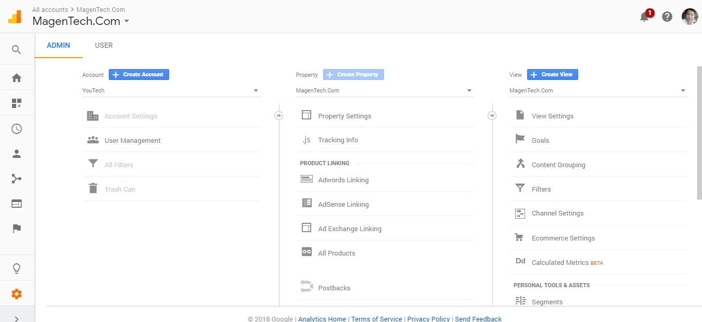
Task: Go to Home via house icon
Action: 17,78
